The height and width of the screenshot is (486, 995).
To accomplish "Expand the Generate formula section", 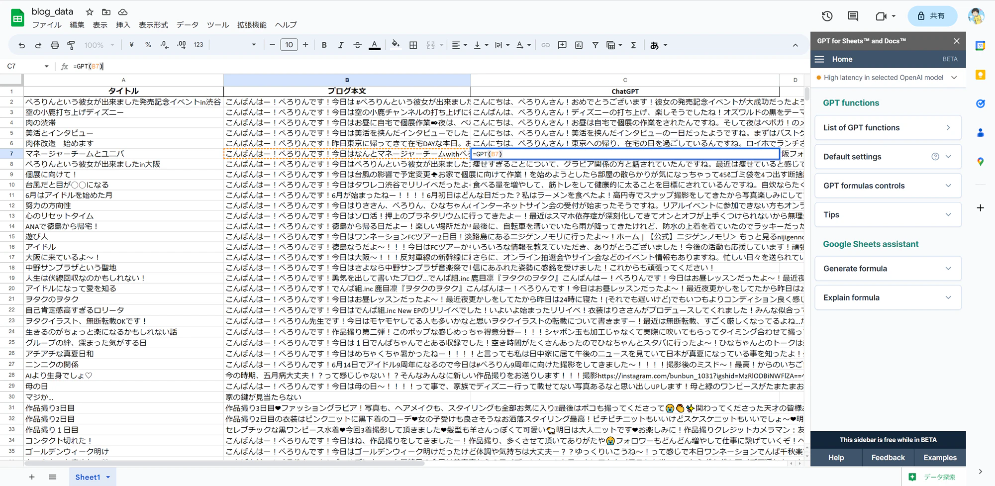I will 888,269.
